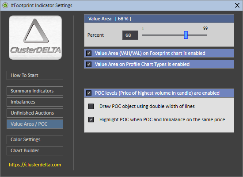243x177 pixels.
Task: Disable POC levels checkbox
Action: coord(89,93)
